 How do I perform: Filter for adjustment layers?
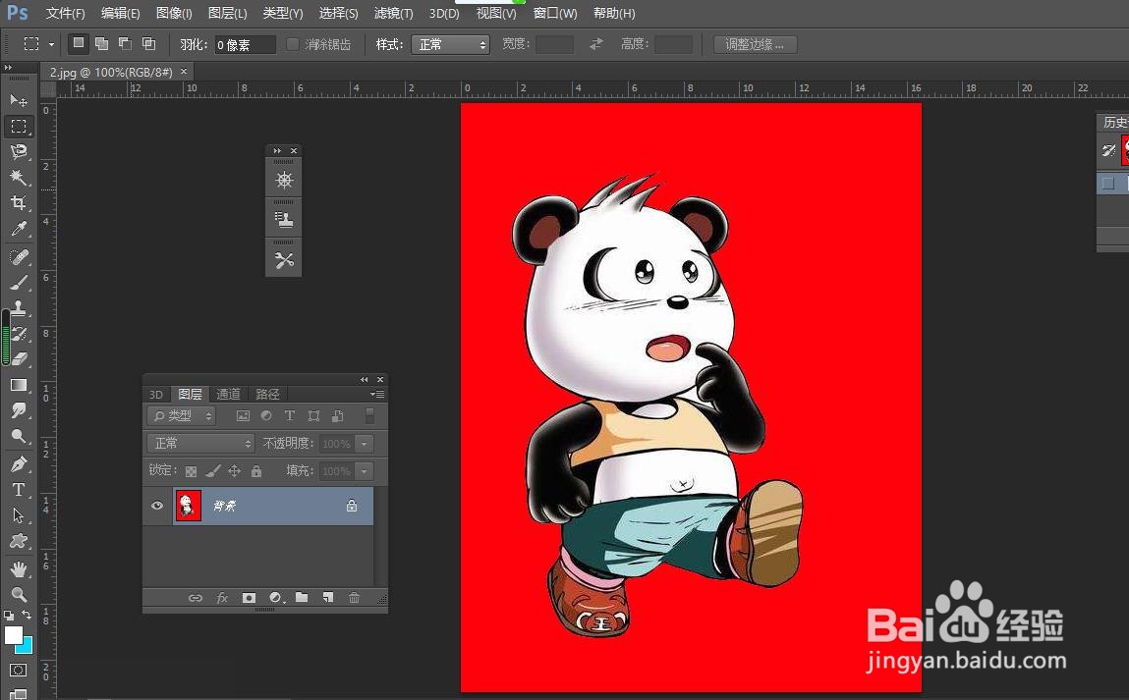click(266, 416)
